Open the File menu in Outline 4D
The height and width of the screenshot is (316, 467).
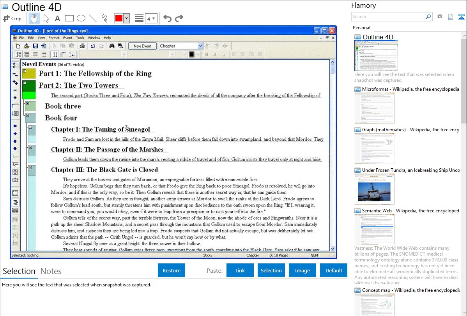tap(22, 38)
